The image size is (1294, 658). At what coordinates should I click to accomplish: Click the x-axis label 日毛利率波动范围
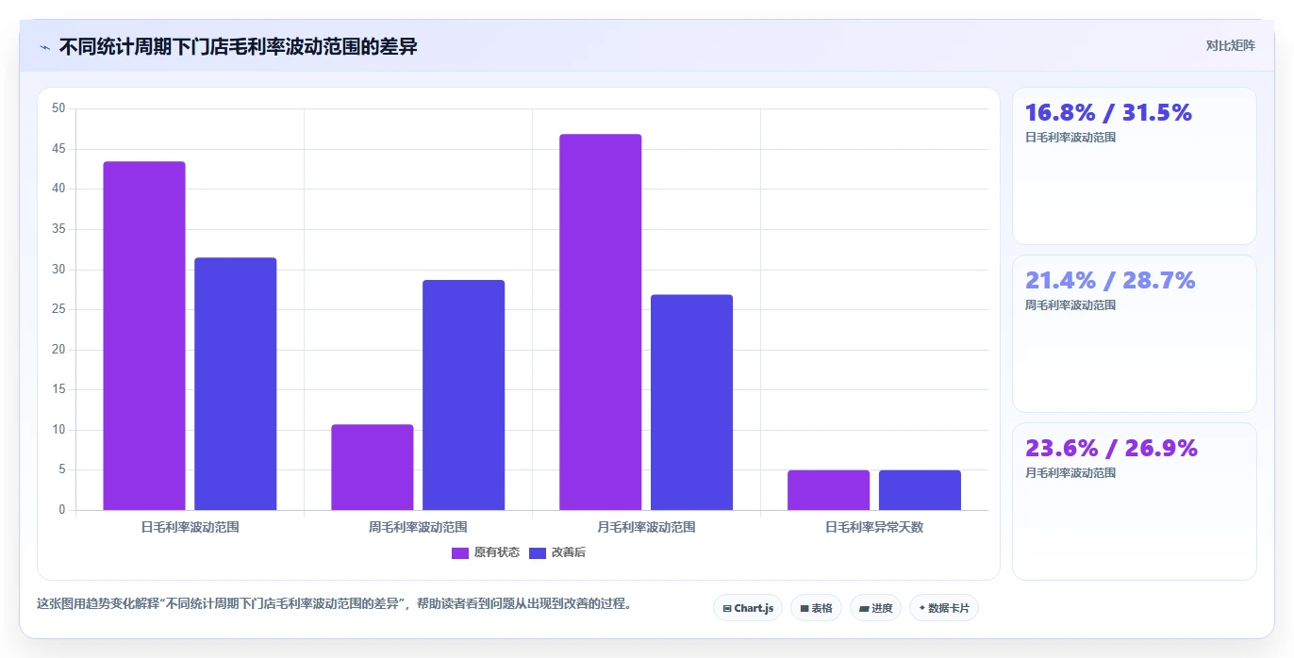[190, 527]
